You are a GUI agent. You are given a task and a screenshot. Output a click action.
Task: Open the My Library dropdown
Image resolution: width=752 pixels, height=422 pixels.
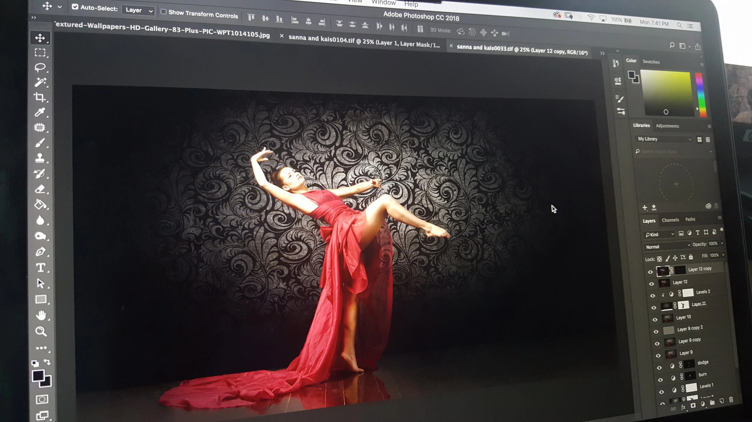(664, 139)
